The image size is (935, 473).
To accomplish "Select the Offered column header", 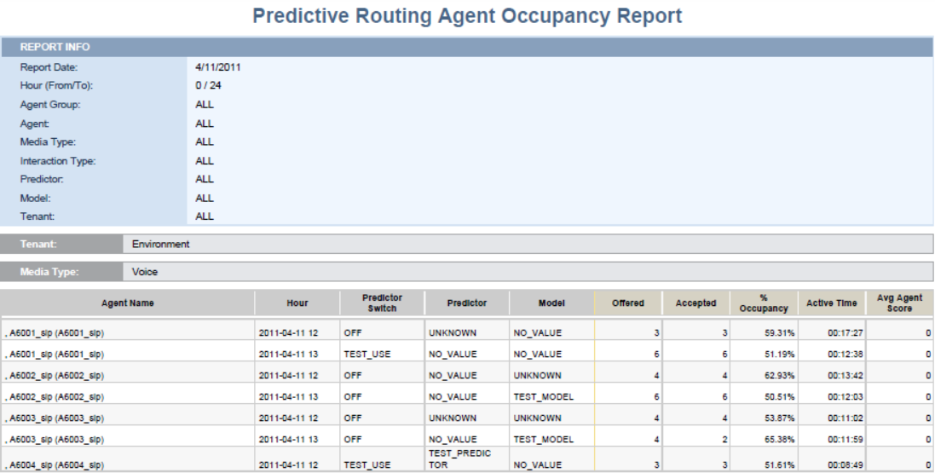I will (x=627, y=303).
